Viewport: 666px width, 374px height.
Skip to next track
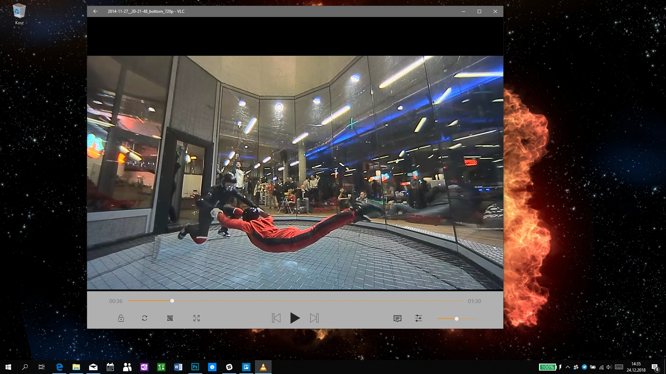[x=314, y=318]
